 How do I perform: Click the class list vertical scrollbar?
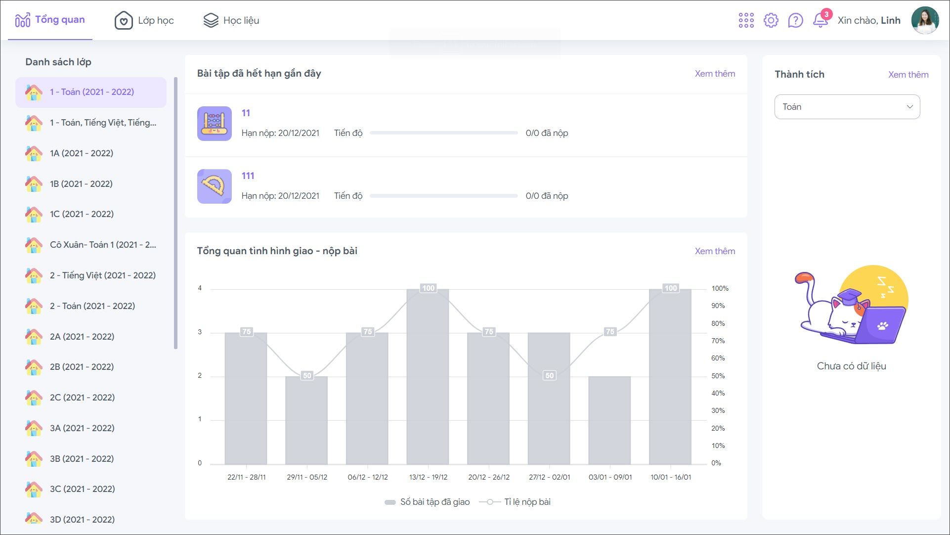175,213
